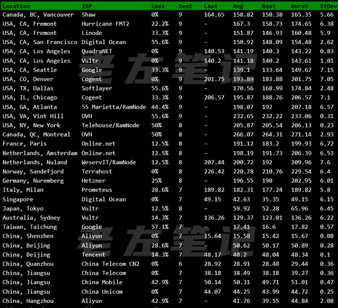Click QuadraNET ISP entry
The width and height of the screenshot is (338, 308).
pyautogui.click(x=97, y=51)
